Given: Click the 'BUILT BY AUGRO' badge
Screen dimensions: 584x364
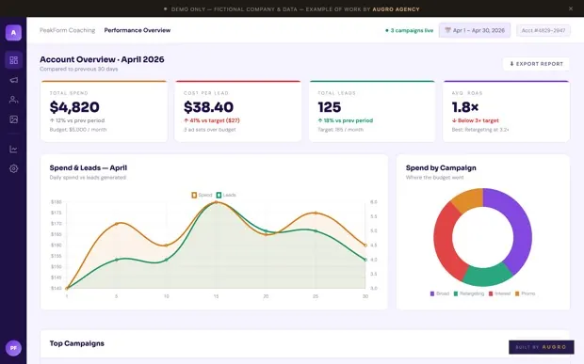Looking at the screenshot, I should click(x=542, y=347).
